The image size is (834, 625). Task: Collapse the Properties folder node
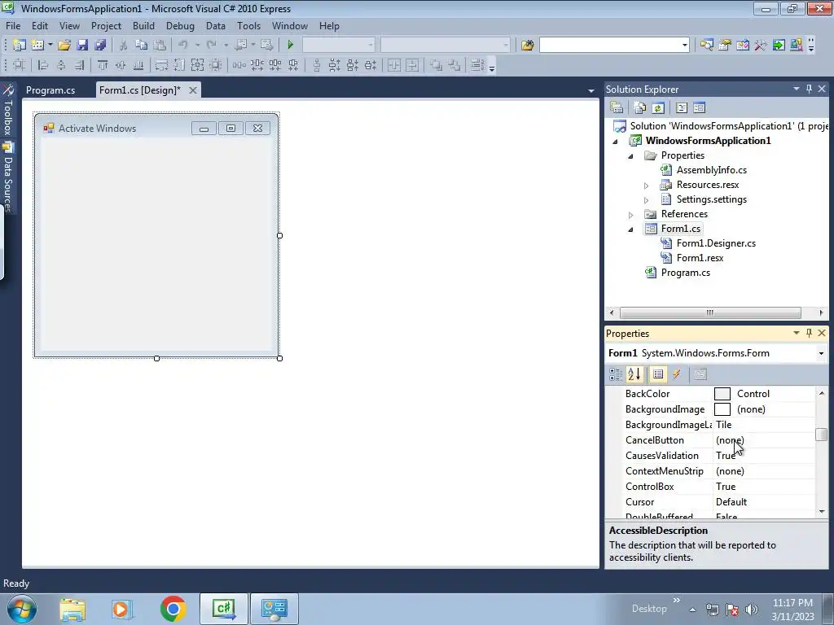coord(631,156)
